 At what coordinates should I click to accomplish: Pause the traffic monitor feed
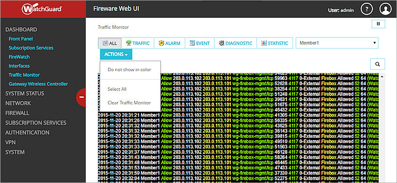point(378,24)
